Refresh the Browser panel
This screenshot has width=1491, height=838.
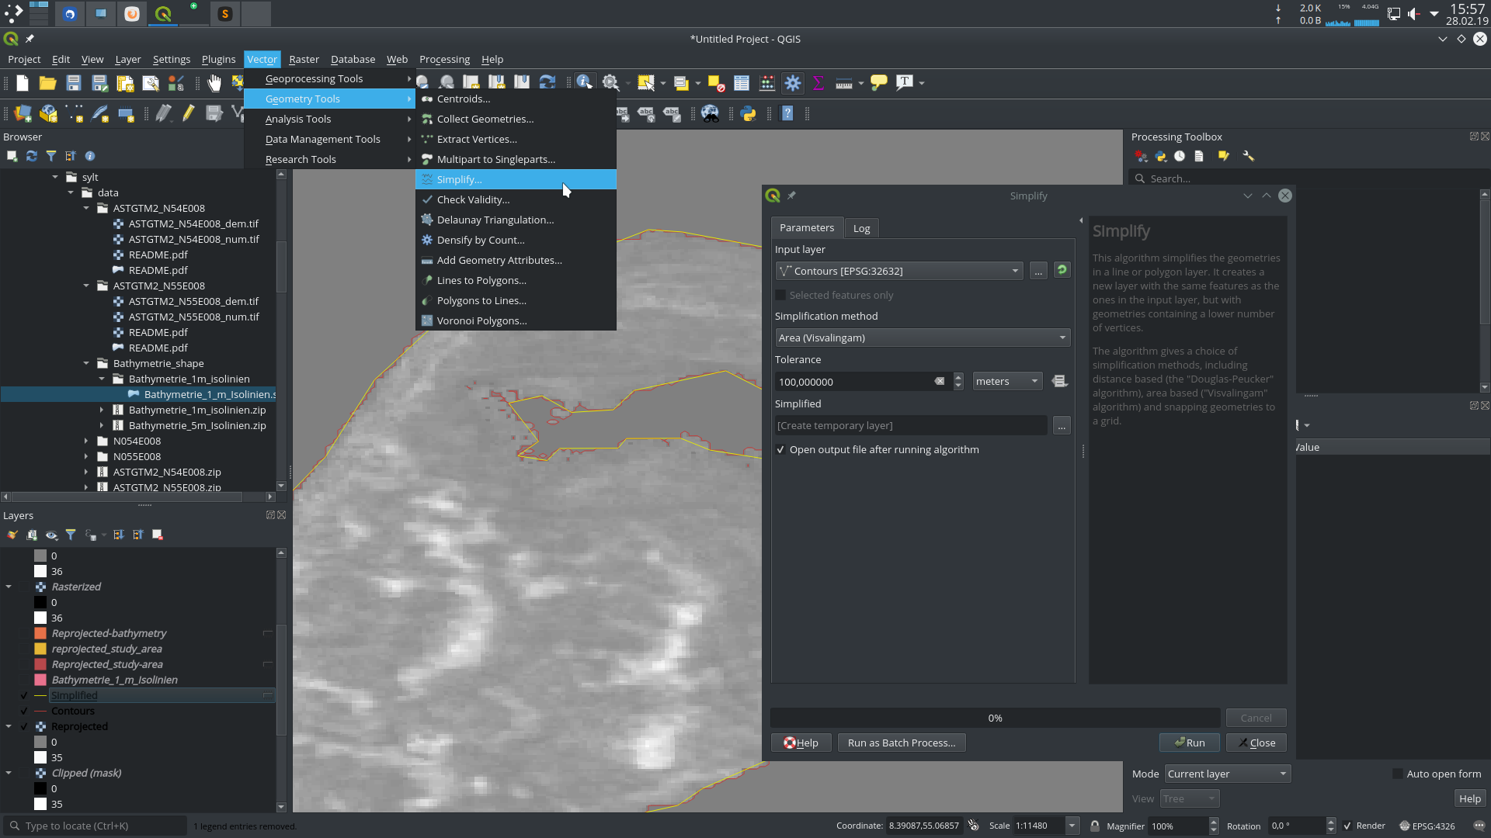click(x=31, y=156)
